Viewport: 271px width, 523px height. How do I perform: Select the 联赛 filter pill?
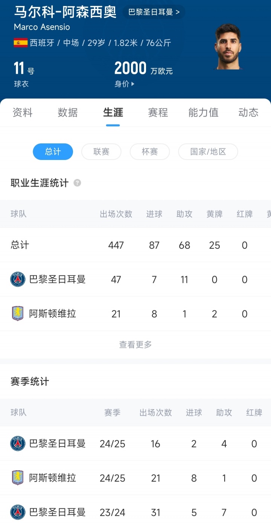[101, 152]
